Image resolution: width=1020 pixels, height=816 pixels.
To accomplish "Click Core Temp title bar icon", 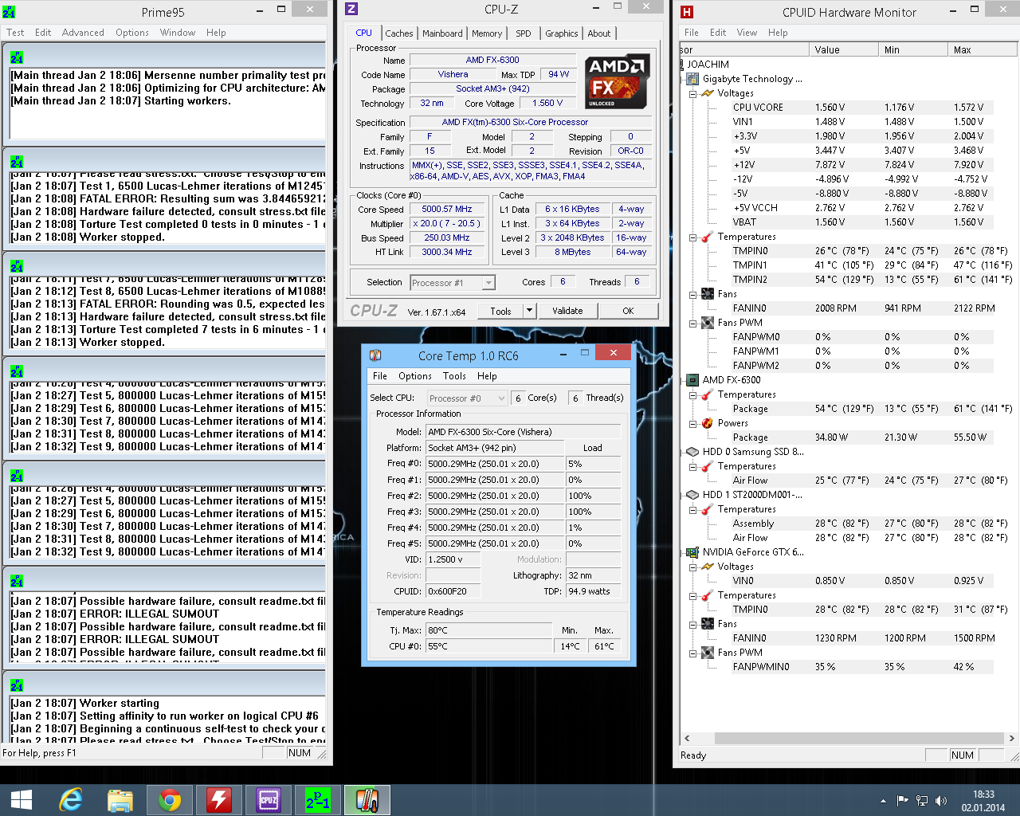I will (x=375, y=355).
